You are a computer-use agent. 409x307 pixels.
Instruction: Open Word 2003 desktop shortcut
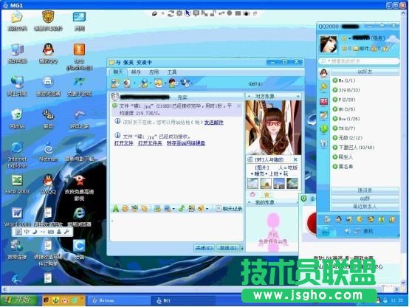point(17,217)
